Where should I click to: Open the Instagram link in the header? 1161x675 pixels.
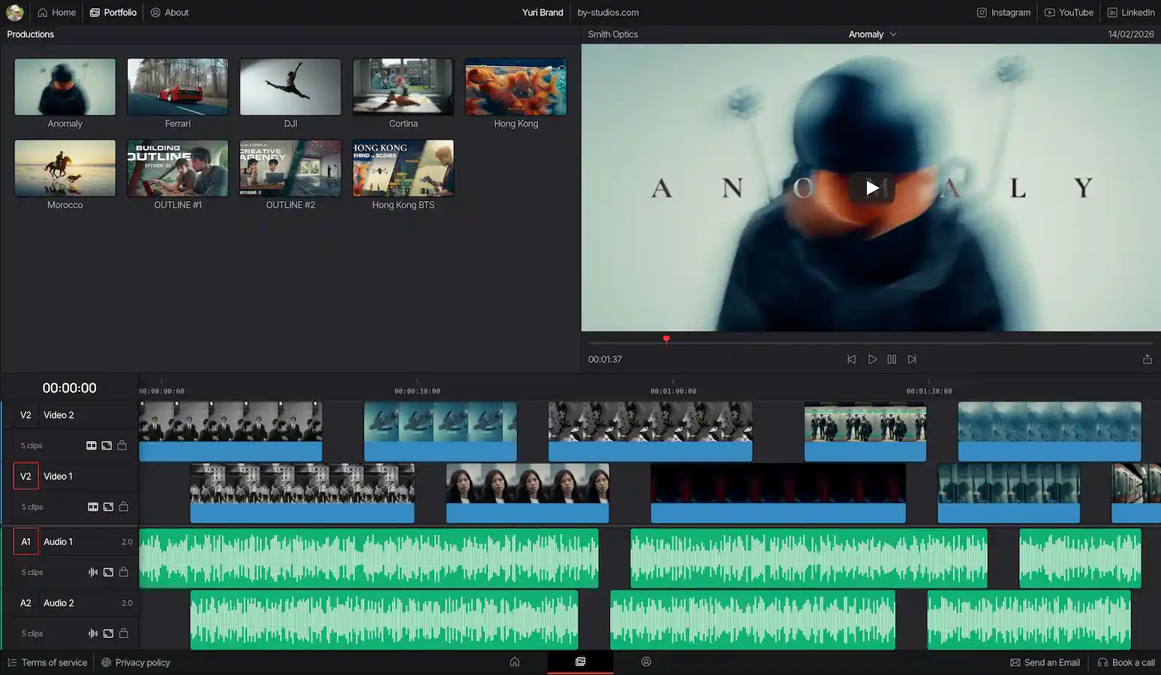(1003, 13)
